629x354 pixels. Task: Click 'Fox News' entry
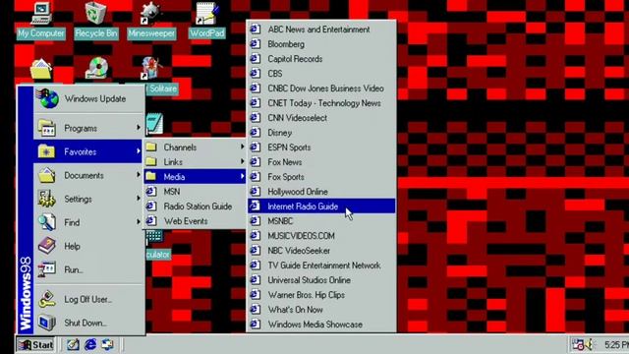[x=321, y=162]
